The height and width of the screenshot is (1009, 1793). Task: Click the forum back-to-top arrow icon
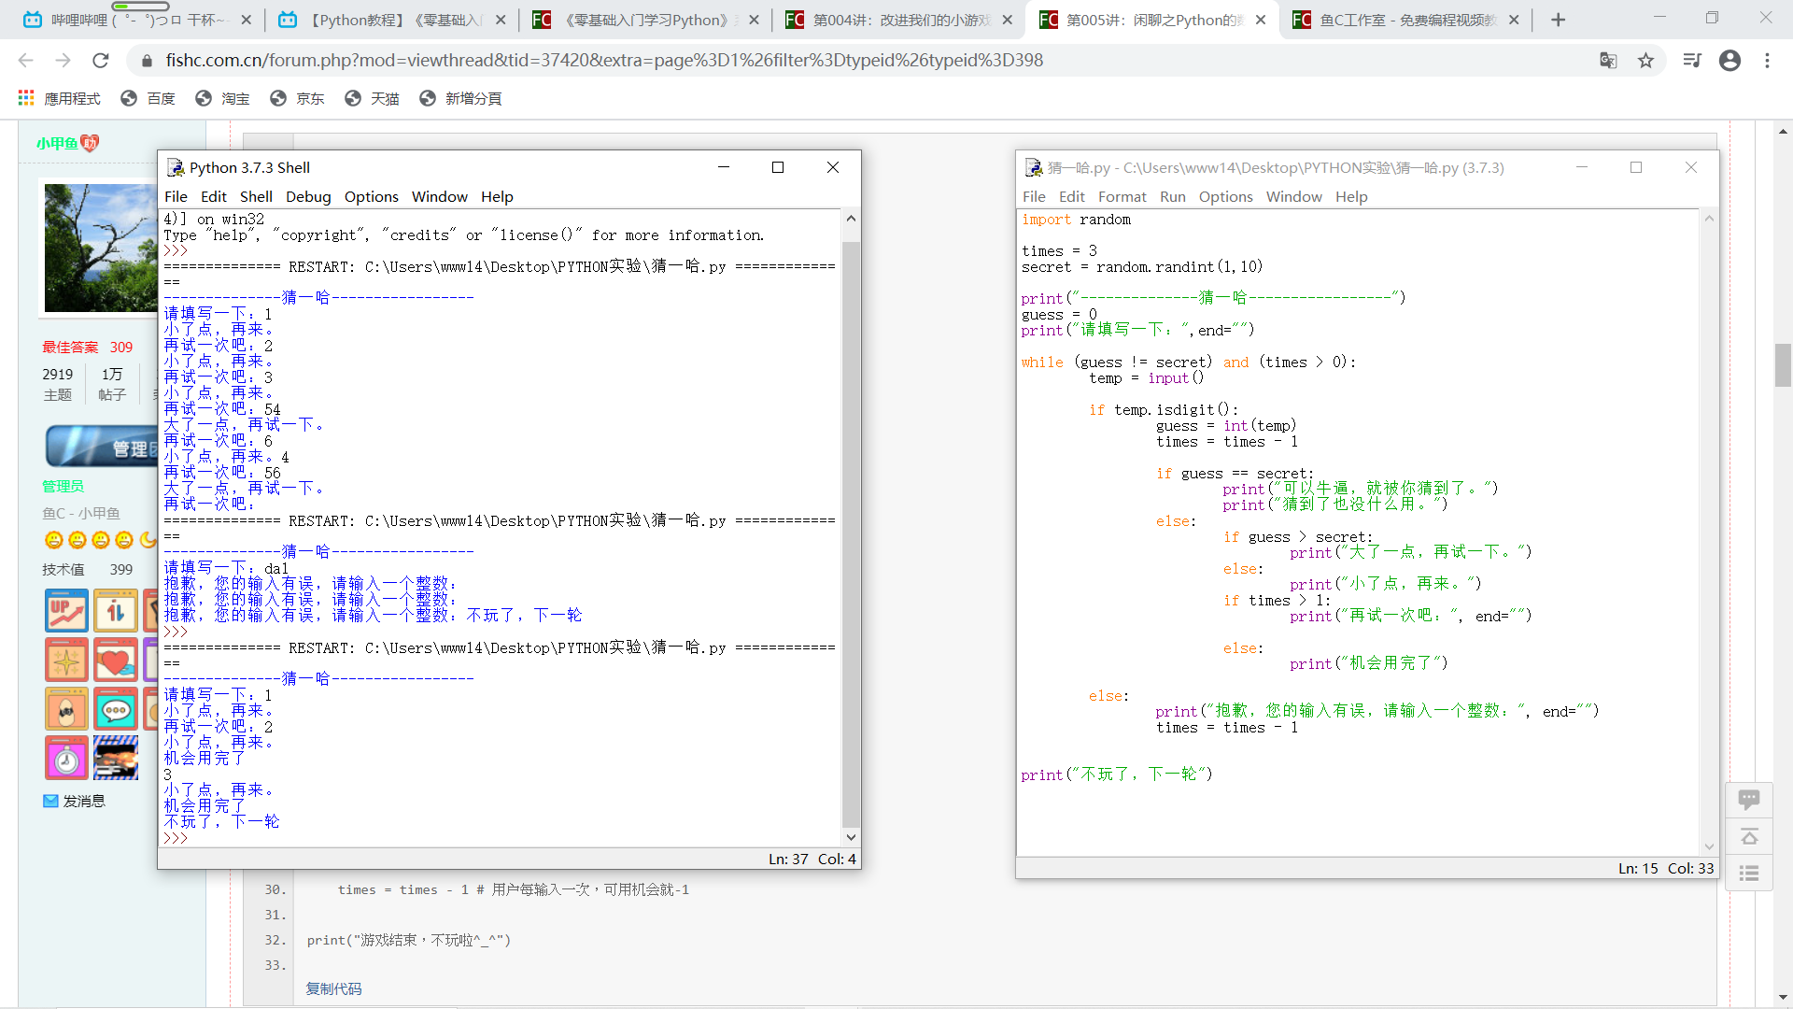[1748, 837]
